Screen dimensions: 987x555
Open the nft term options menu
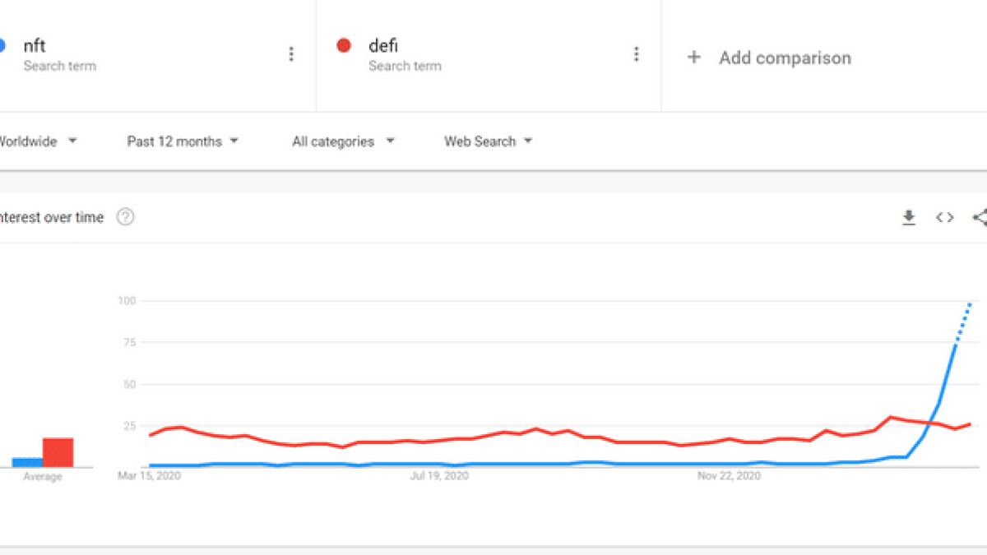click(x=291, y=54)
